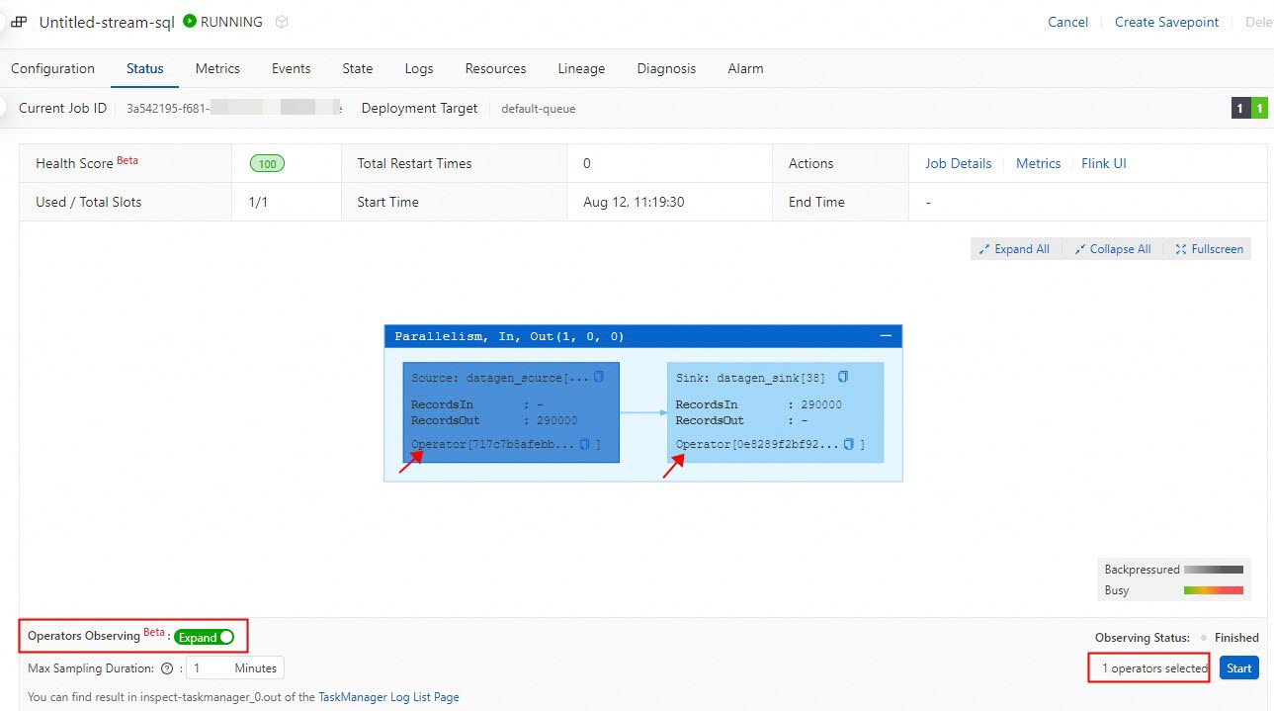Click the cube icon beside RUNNING
1274x711 pixels.
click(282, 22)
